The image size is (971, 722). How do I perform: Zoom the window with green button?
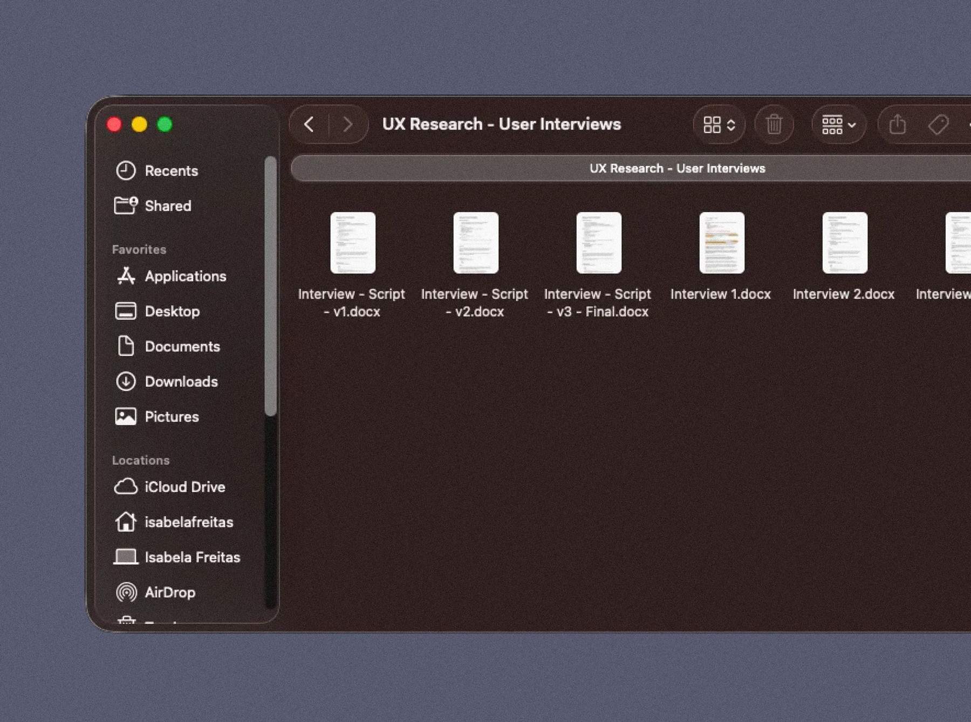[165, 125]
